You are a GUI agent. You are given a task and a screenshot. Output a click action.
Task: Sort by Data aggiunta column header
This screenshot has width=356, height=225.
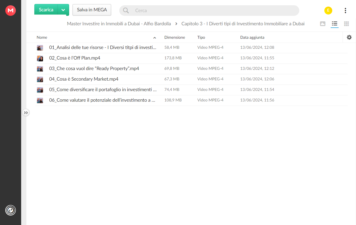[252, 37]
